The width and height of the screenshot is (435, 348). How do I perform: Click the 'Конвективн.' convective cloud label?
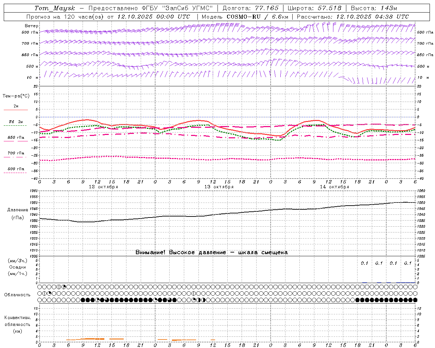pyautogui.click(x=17, y=318)
